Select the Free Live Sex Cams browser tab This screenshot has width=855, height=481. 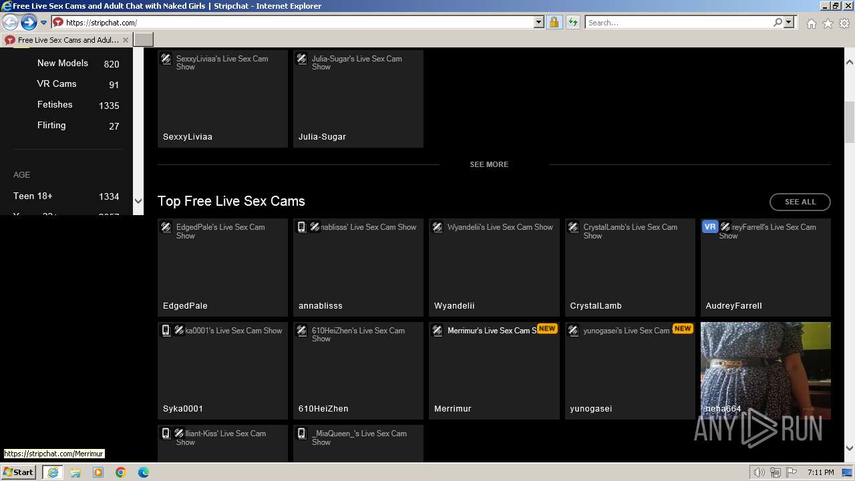pyautogui.click(x=67, y=40)
